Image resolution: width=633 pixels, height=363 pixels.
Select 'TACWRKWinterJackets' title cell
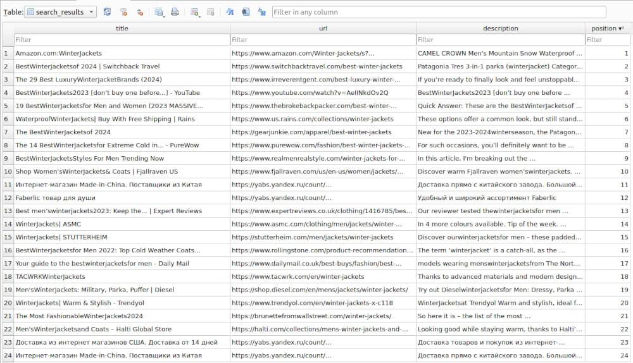122,277
